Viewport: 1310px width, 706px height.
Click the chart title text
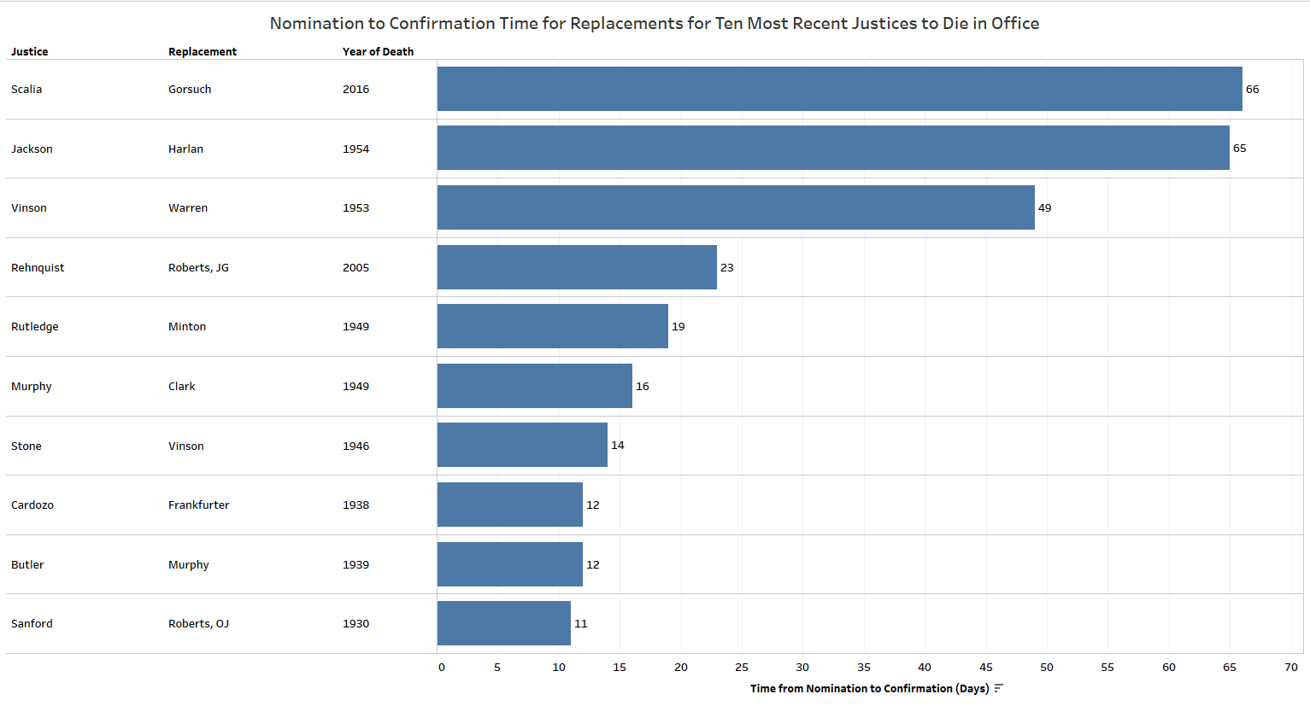click(655, 23)
